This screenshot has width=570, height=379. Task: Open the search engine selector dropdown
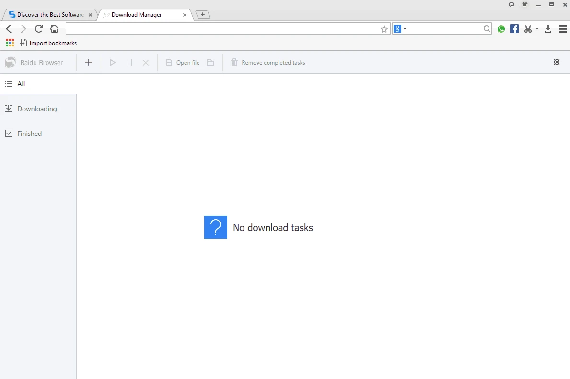(x=400, y=29)
